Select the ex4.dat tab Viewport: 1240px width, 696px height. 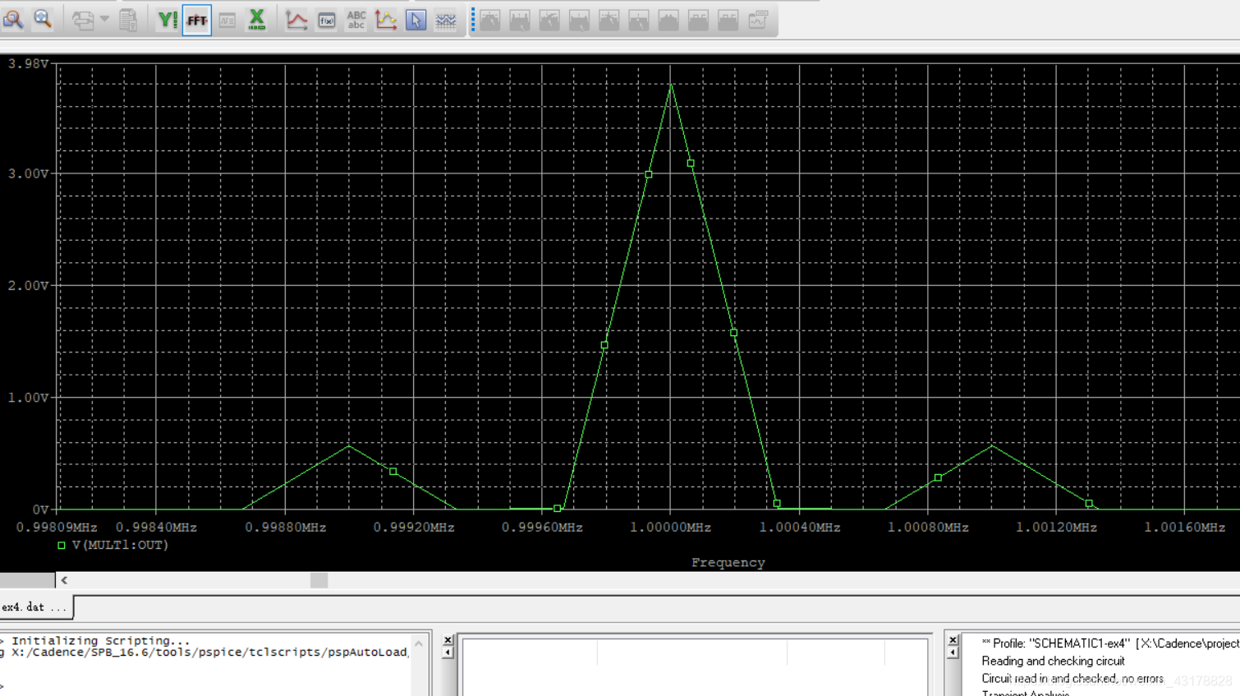(36, 607)
